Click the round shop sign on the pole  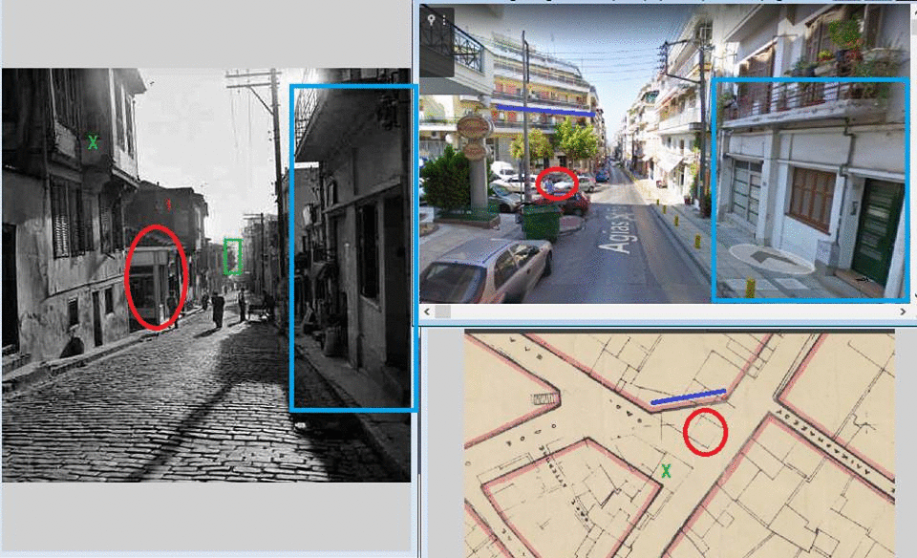click(x=475, y=126)
